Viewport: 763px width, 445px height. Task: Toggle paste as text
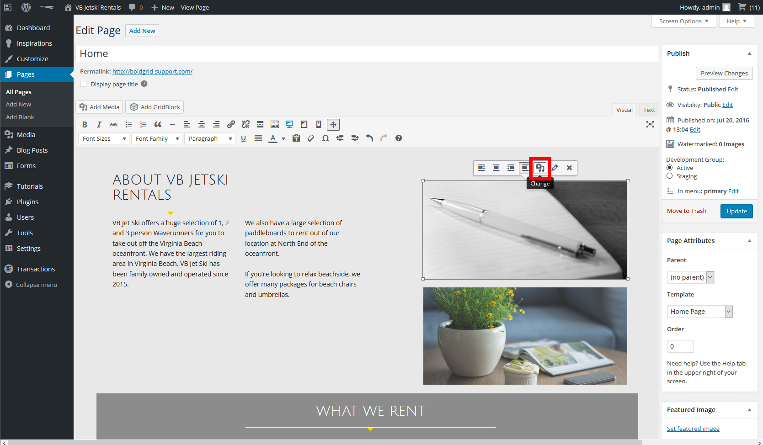coord(296,138)
